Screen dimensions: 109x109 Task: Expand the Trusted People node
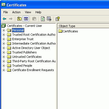[4, 66]
